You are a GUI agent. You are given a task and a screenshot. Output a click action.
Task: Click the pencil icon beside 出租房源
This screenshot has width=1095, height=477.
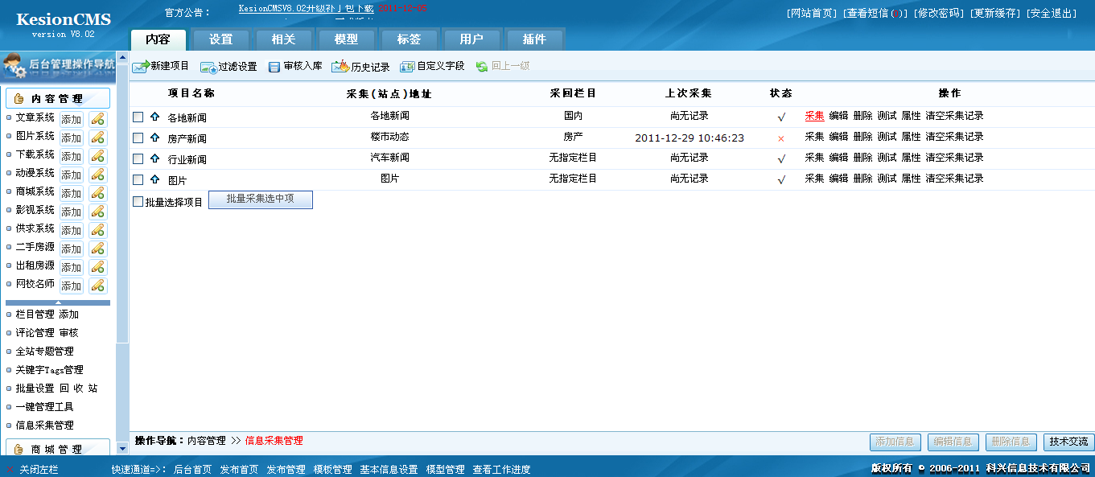[x=98, y=267]
